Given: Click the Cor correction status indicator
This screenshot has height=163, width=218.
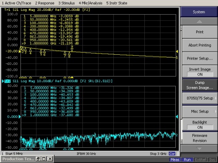Looking at the screenshot, I should pos(172,153).
